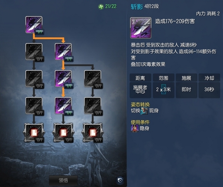Select the middle column third-tier 1/1 node
Image resolution: width=223 pixels, height=187 pixels.
63,79
